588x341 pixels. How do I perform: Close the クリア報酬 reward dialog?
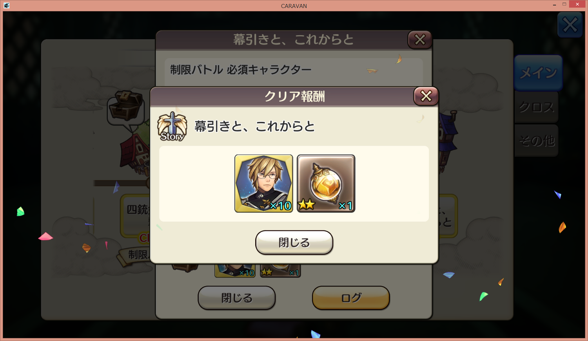pyautogui.click(x=426, y=96)
